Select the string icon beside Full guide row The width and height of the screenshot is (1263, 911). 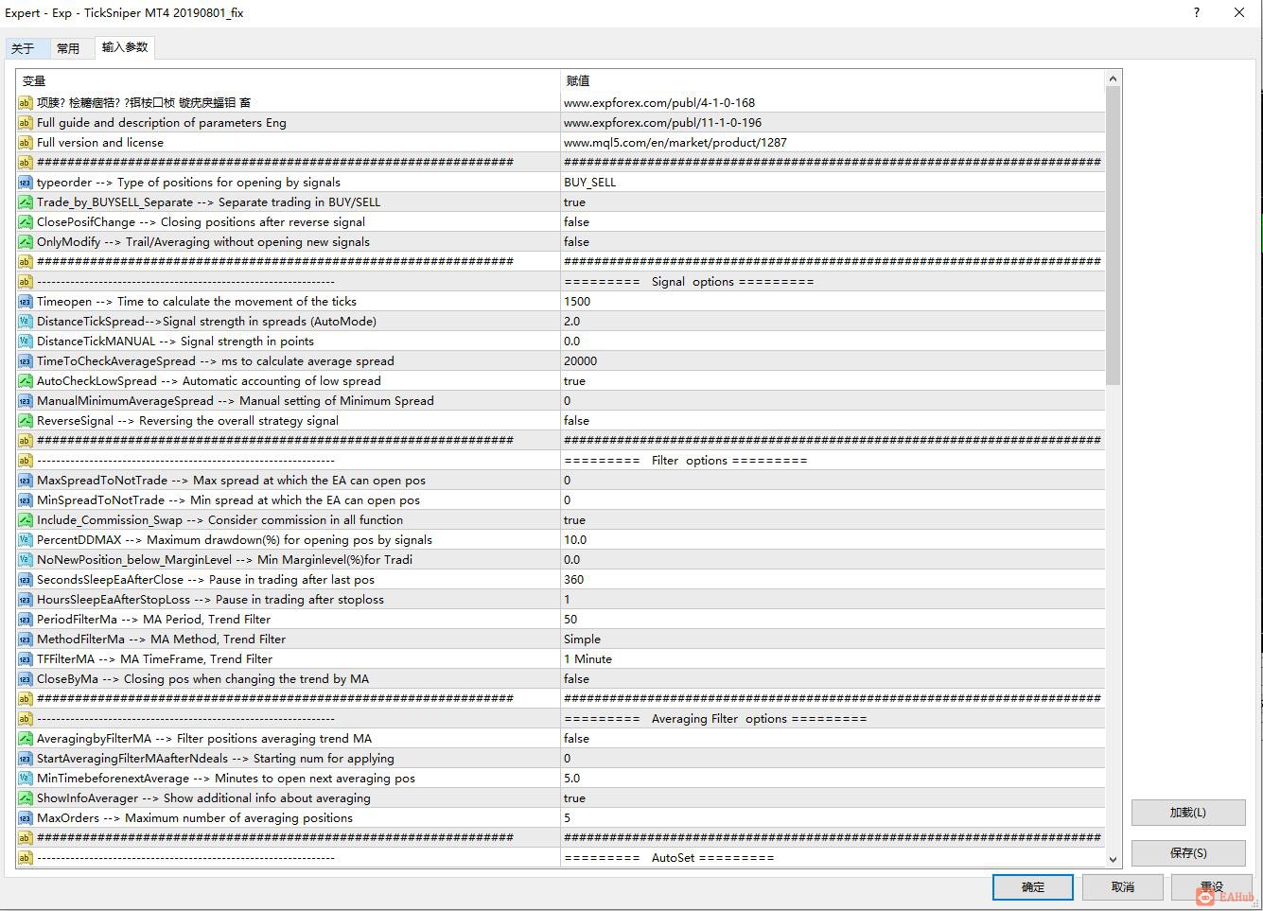tap(26, 123)
